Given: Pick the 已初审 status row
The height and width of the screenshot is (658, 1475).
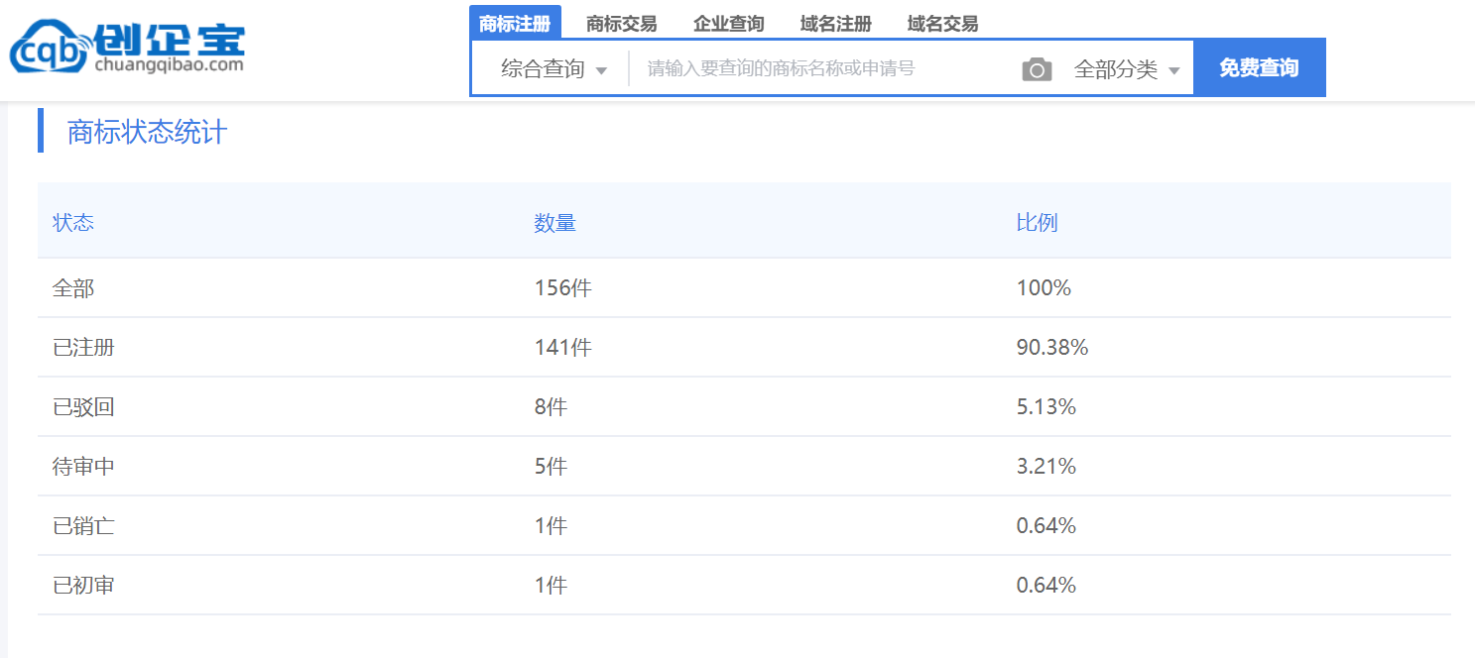Looking at the screenshot, I should click(83, 586).
